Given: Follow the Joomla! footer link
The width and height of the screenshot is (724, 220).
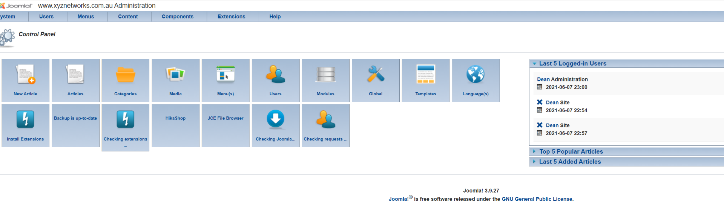Looking at the screenshot, I should [x=399, y=199].
